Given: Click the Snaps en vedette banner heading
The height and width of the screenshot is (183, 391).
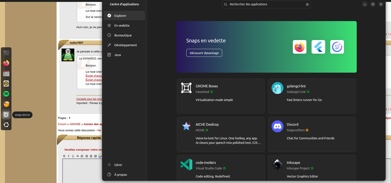Looking at the screenshot, I should point(206,41).
